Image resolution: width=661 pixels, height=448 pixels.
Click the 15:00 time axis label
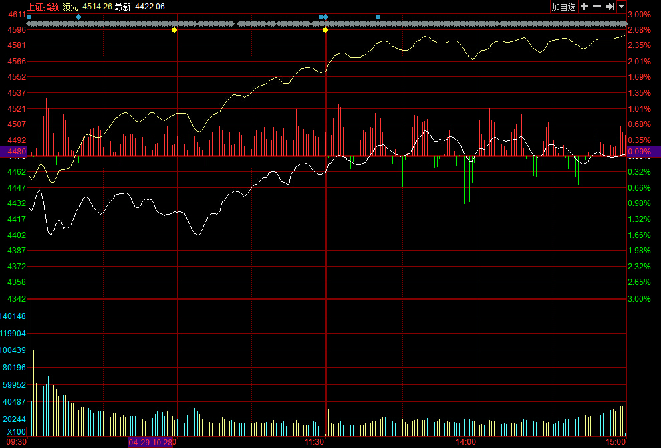[615, 442]
